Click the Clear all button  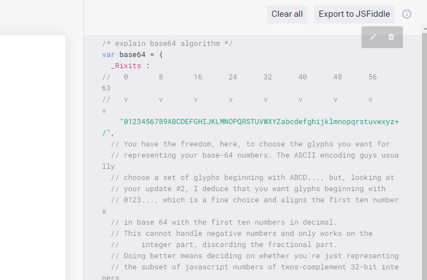click(x=287, y=15)
